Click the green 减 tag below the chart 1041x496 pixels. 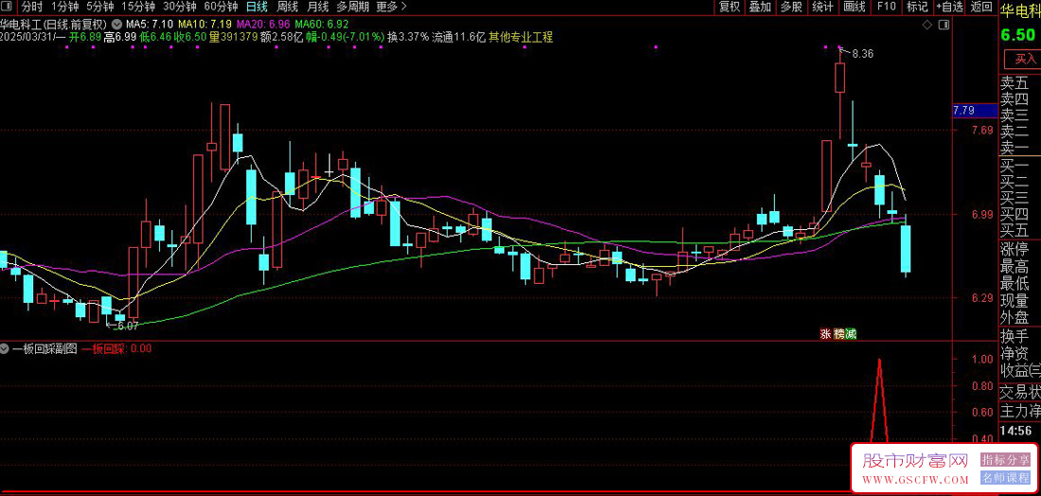[x=851, y=334]
